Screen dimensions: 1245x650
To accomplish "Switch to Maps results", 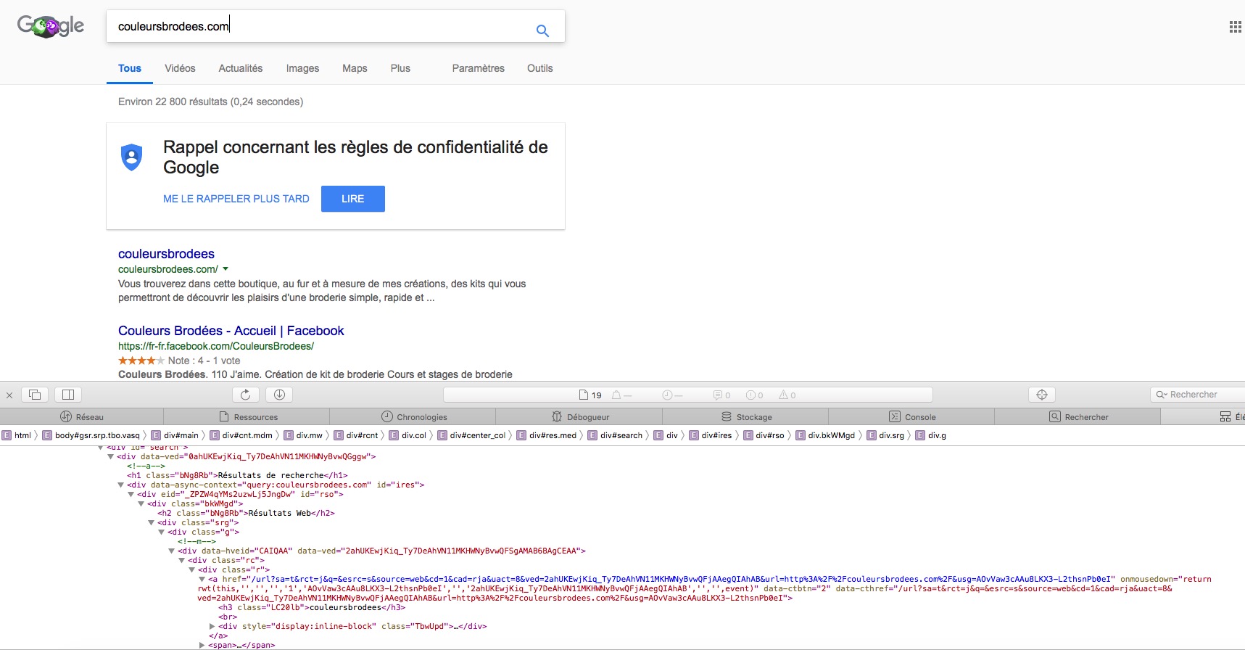I will click(355, 68).
